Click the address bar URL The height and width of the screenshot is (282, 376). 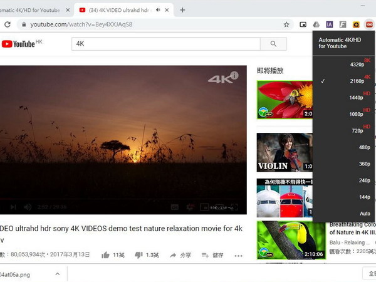[81, 24]
